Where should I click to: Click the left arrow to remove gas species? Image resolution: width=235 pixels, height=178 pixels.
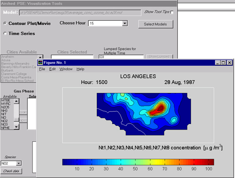23,120
